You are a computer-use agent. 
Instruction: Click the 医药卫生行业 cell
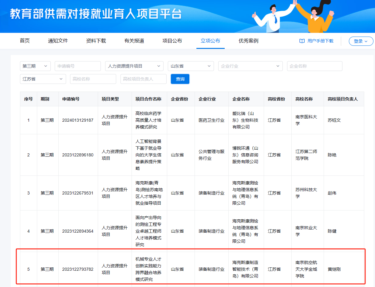pos(211,120)
